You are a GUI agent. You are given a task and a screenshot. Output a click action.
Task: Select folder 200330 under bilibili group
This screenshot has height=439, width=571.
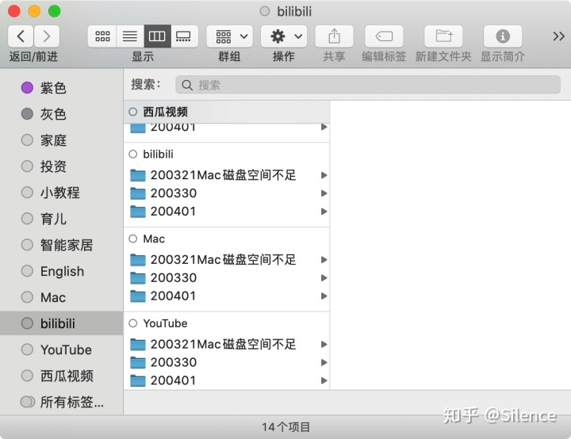(227, 193)
